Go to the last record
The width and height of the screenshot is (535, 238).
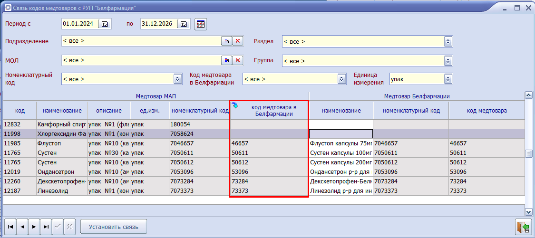(46, 227)
